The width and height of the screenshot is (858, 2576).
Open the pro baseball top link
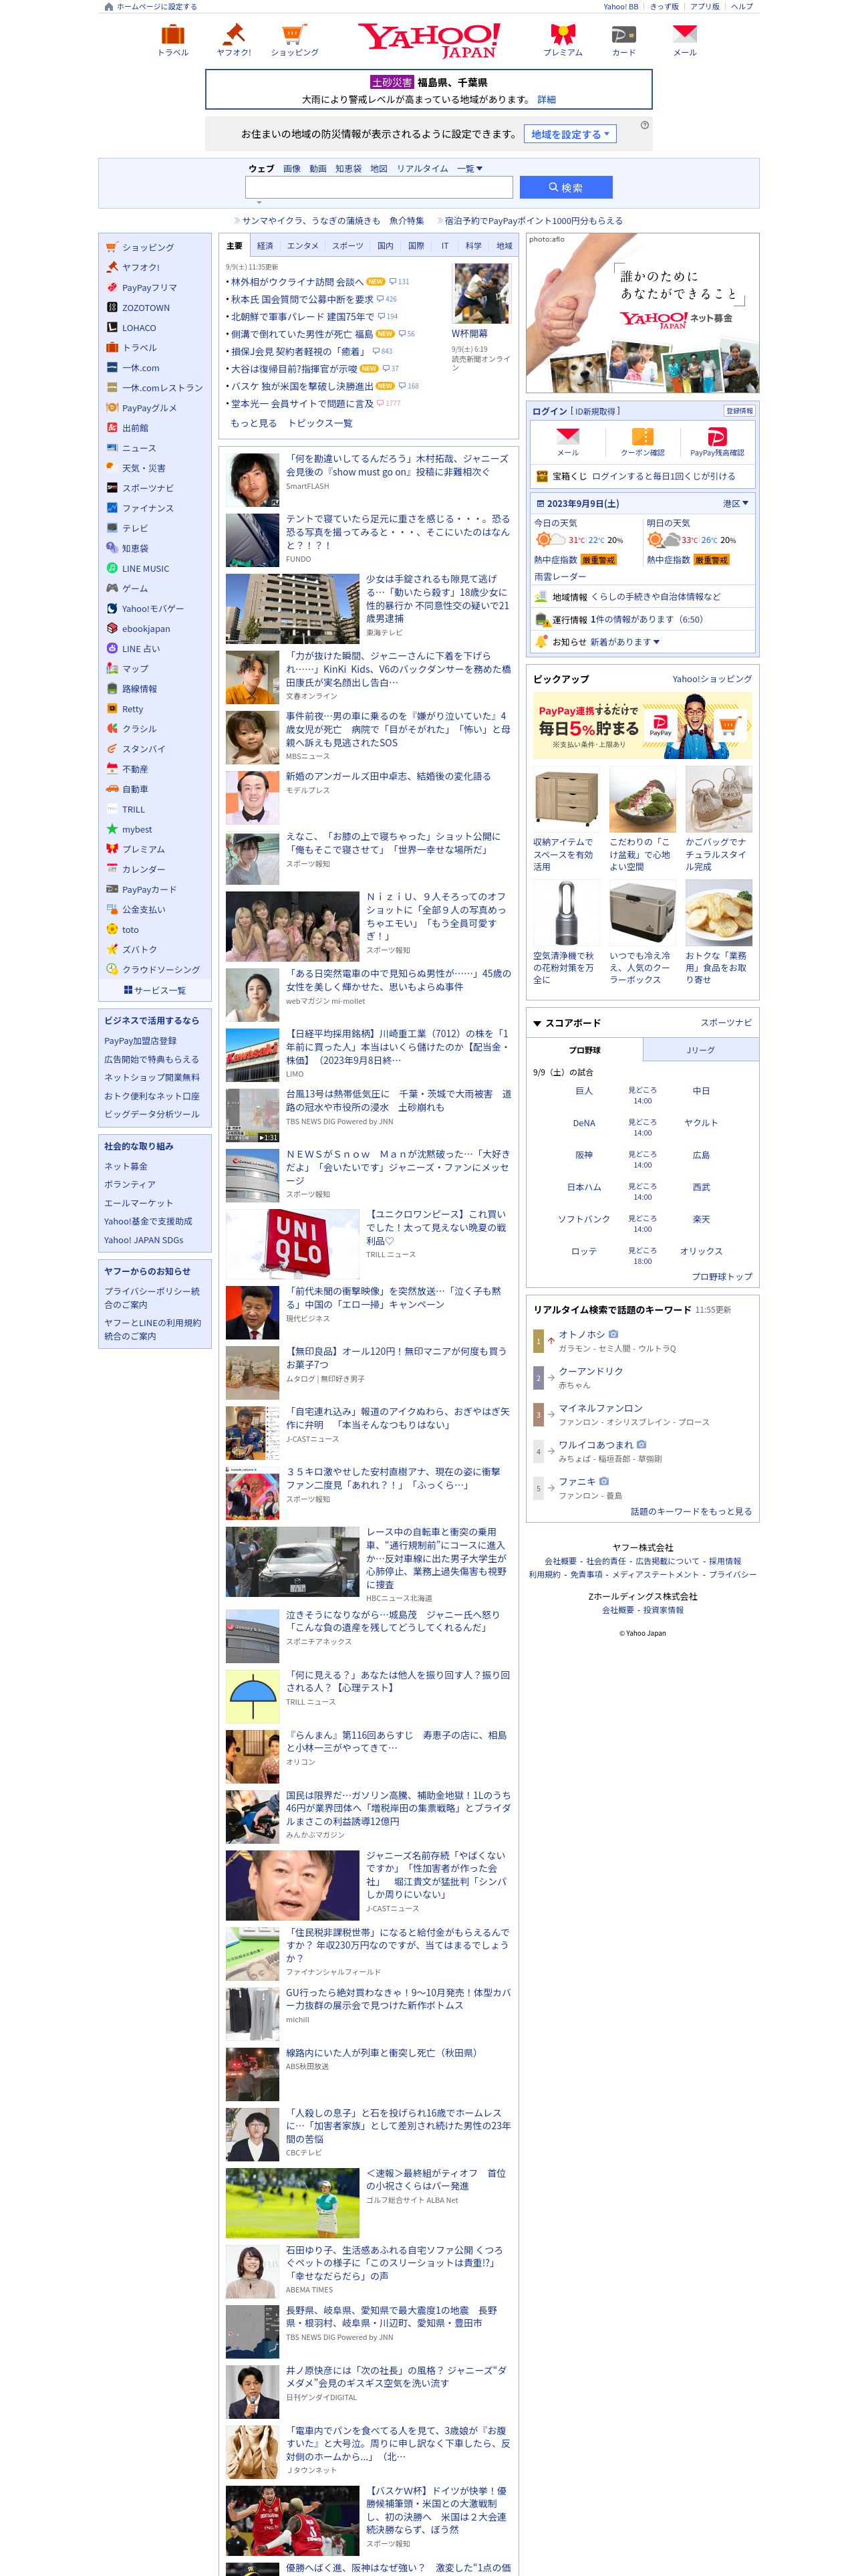click(722, 1277)
